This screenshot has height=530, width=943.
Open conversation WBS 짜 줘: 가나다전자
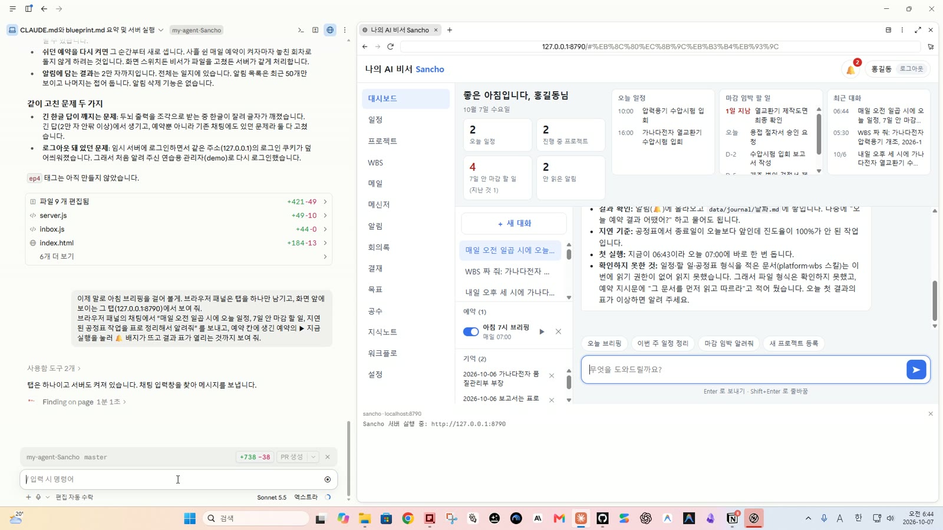pyautogui.click(x=510, y=271)
